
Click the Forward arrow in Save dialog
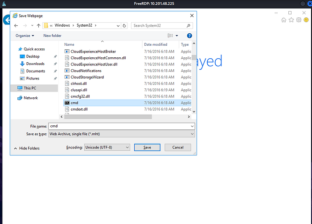coord(25,26)
